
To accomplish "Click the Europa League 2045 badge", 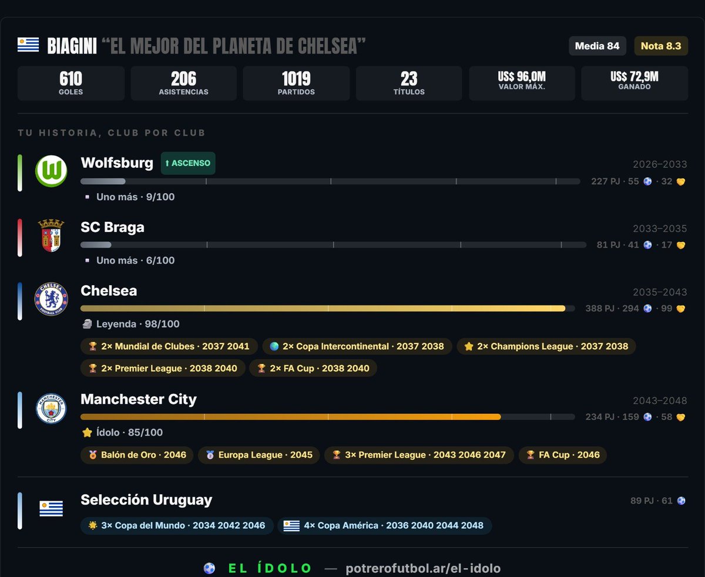I will point(259,455).
